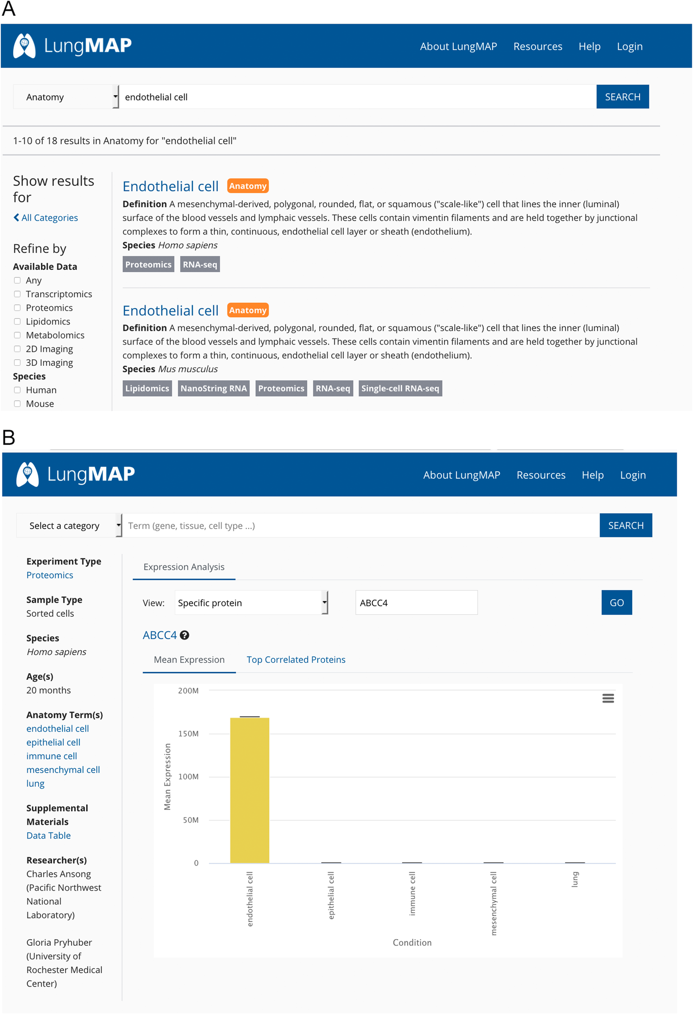Click the yellow endothelial cell bar
693x1014 pixels.
coord(249,790)
